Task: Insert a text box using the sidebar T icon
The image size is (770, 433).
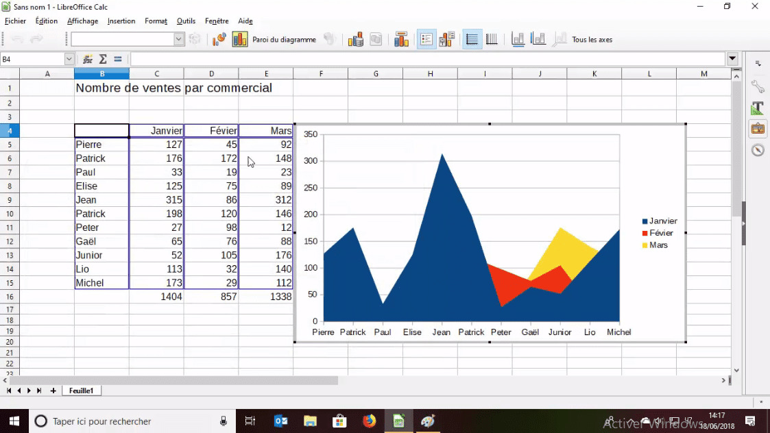Action: point(758,108)
